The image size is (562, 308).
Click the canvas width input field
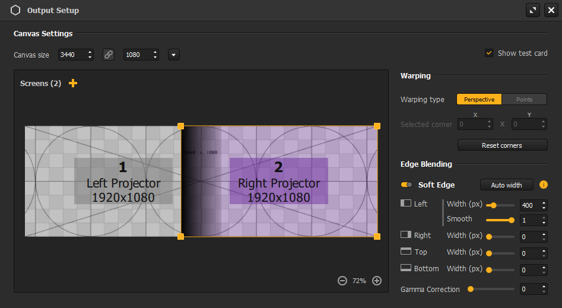point(72,55)
